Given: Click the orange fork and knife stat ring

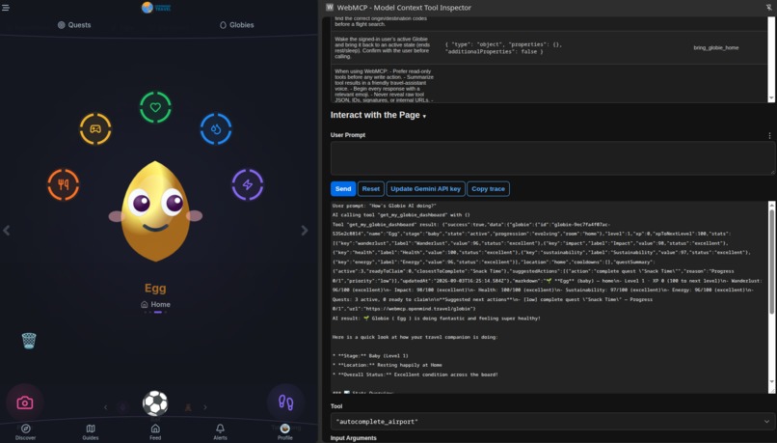Looking at the screenshot, I should pyautogui.click(x=64, y=184).
